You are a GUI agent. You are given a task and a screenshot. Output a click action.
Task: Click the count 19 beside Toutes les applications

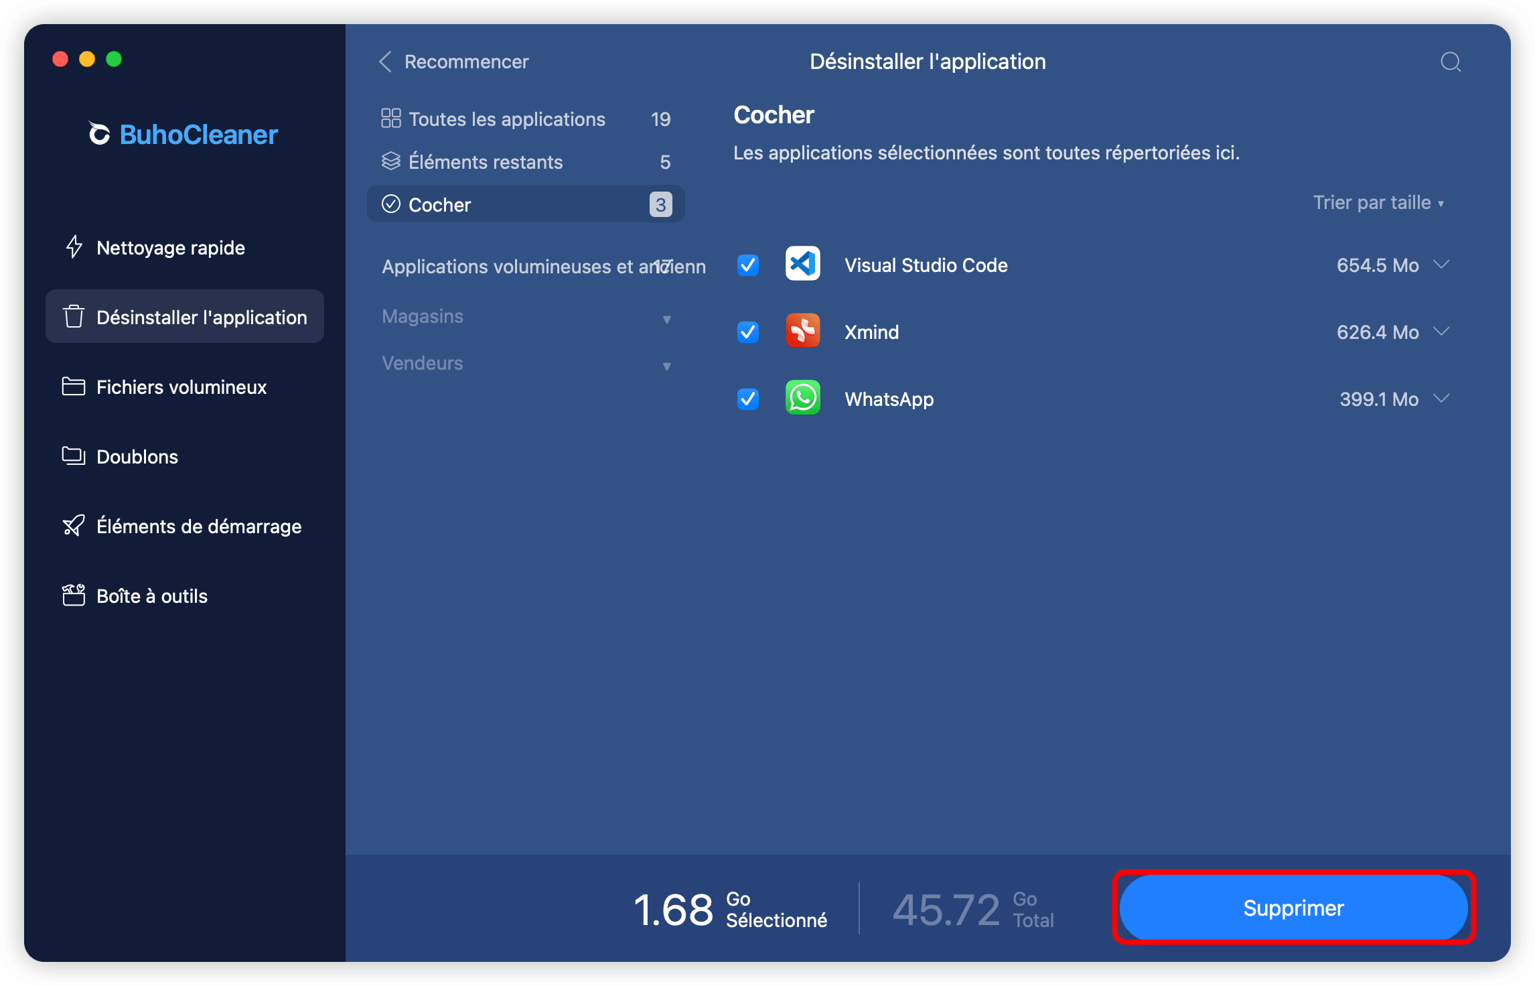(x=660, y=119)
